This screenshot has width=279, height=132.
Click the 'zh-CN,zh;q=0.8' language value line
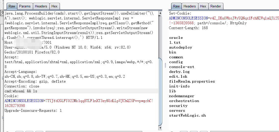tap(65, 77)
